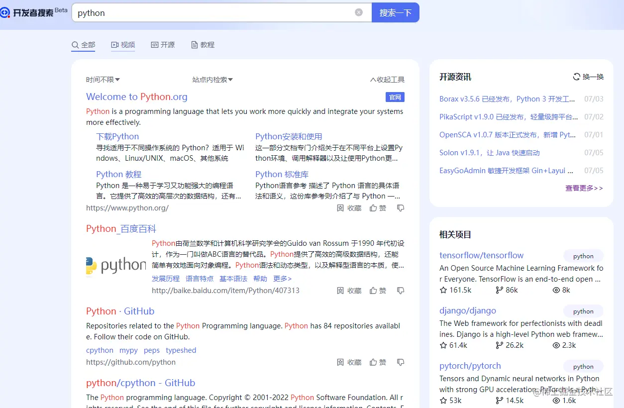
Task: Open the 时间不限 dropdown
Action: 103,80
